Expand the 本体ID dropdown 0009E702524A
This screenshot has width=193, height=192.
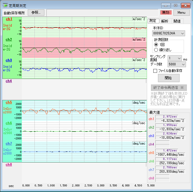[168, 33]
